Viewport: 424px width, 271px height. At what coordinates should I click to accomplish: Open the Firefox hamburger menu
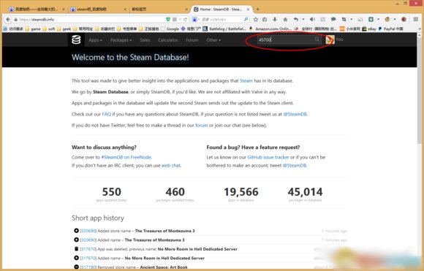416,20
